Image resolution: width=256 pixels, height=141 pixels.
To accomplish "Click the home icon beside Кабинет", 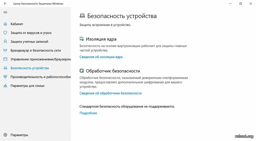I will (x=5, y=24).
